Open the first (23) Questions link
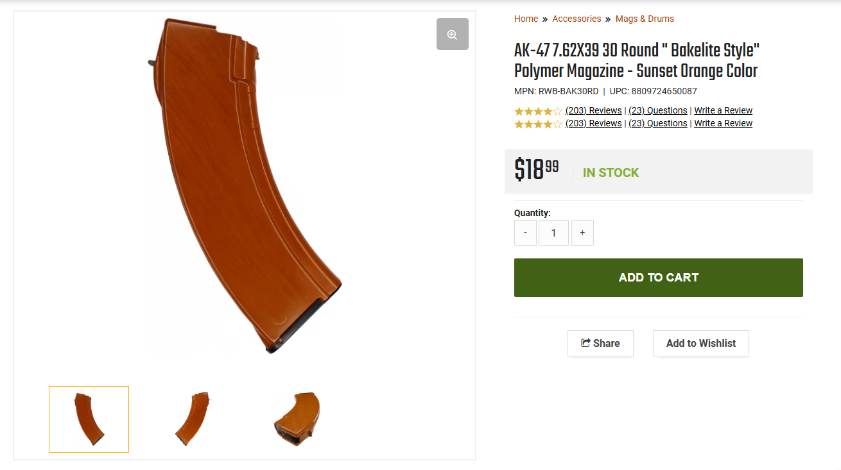Image resolution: width=841 pixels, height=470 pixels. pyautogui.click(x=657, y=110)
